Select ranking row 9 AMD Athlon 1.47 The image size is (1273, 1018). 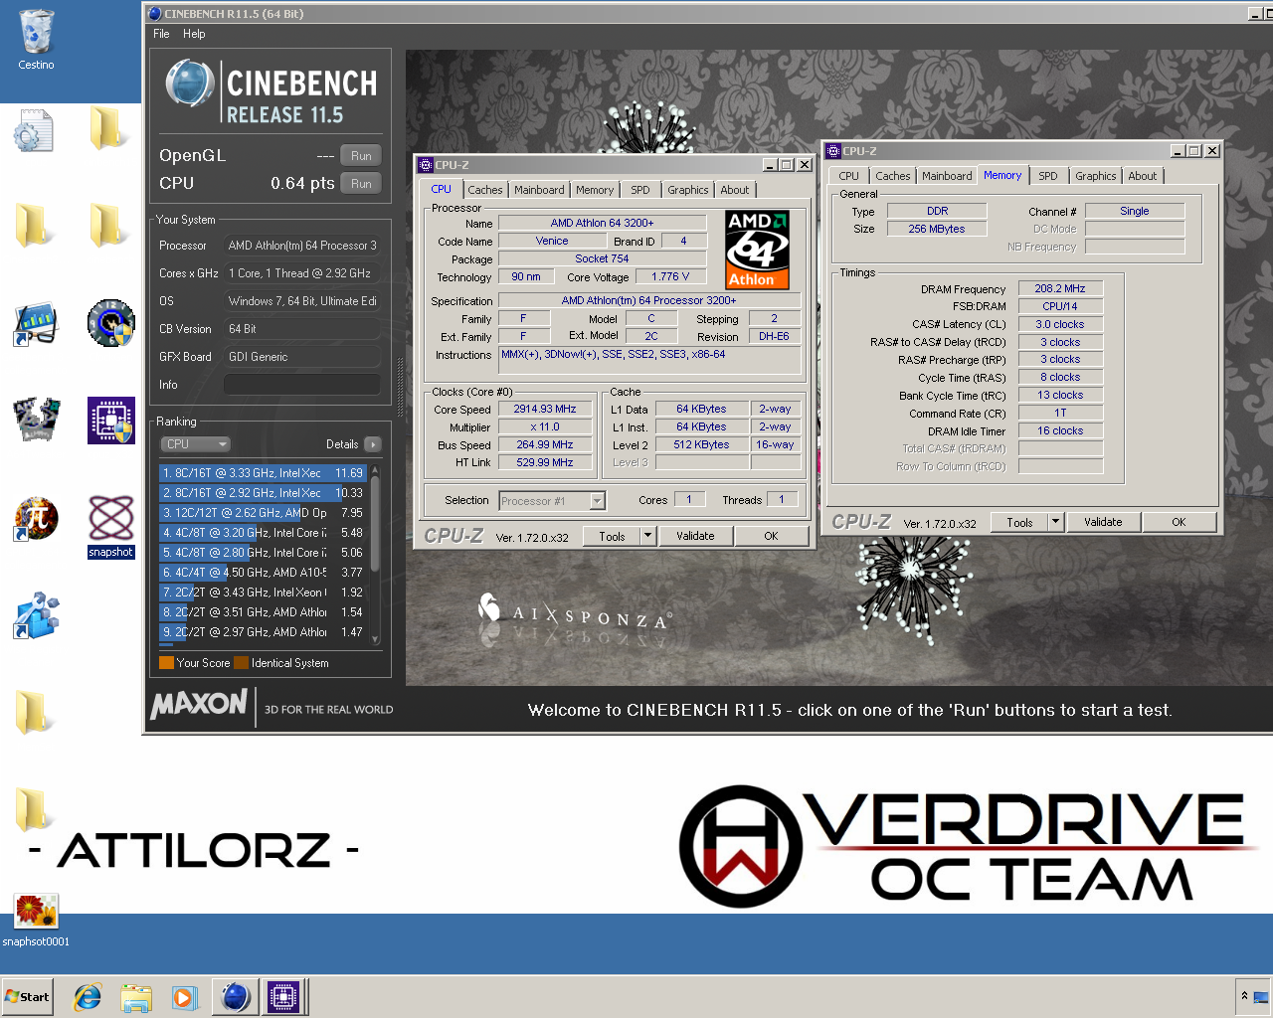coord(263,632)
